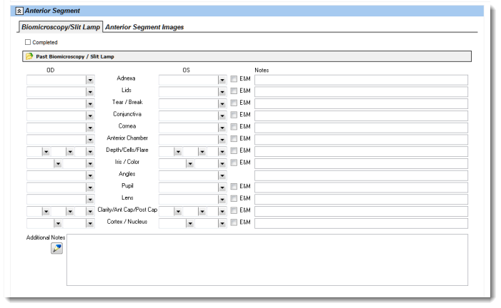Open OD Angles dropdown
The height and width of the screenshot is (308, 501).
pos(90,175)
